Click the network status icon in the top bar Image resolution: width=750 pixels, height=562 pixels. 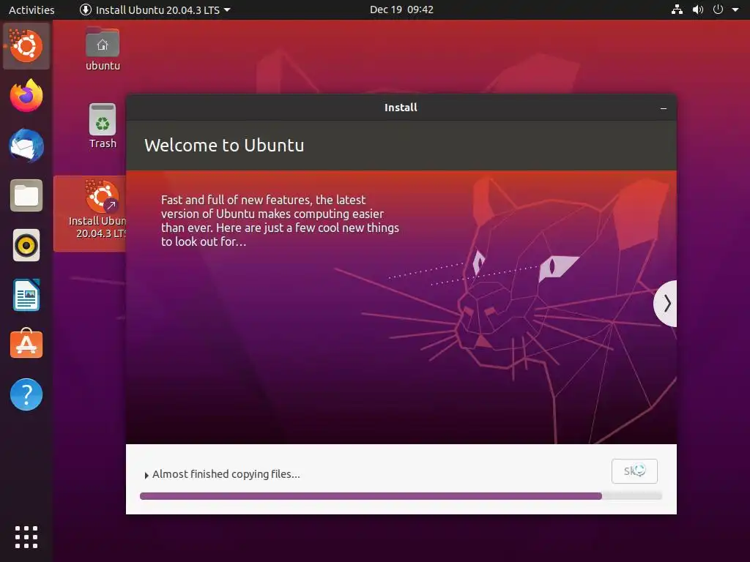677,10
